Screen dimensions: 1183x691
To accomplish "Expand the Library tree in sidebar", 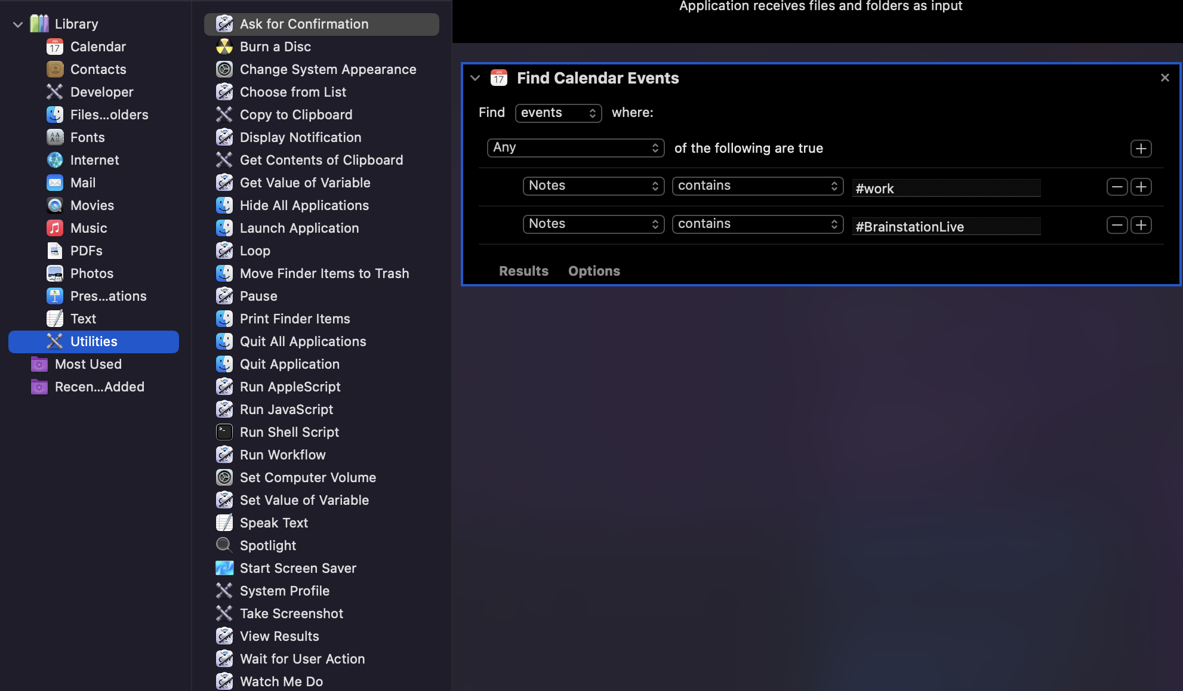I will pos(16,22).
